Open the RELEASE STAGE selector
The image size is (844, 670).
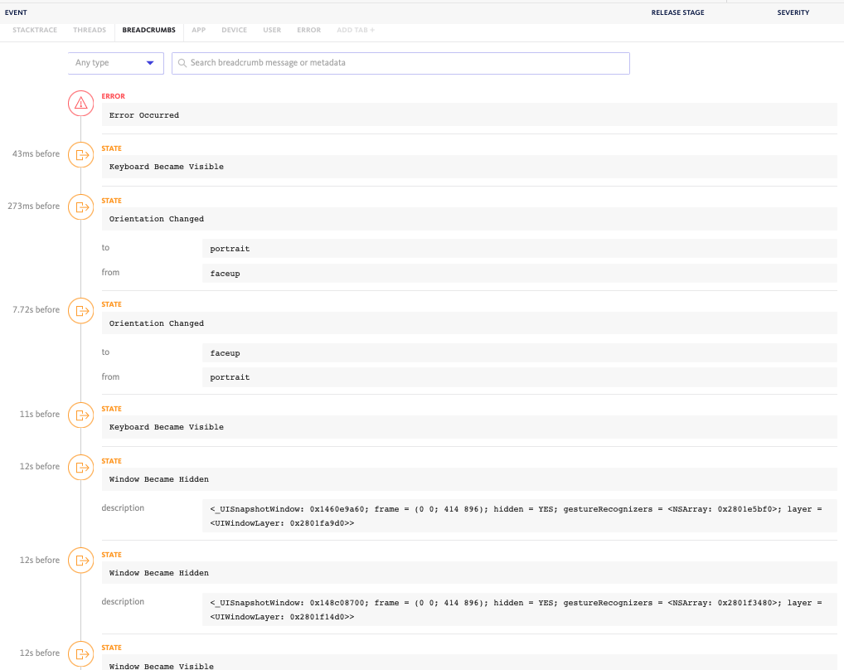(678, 12)
